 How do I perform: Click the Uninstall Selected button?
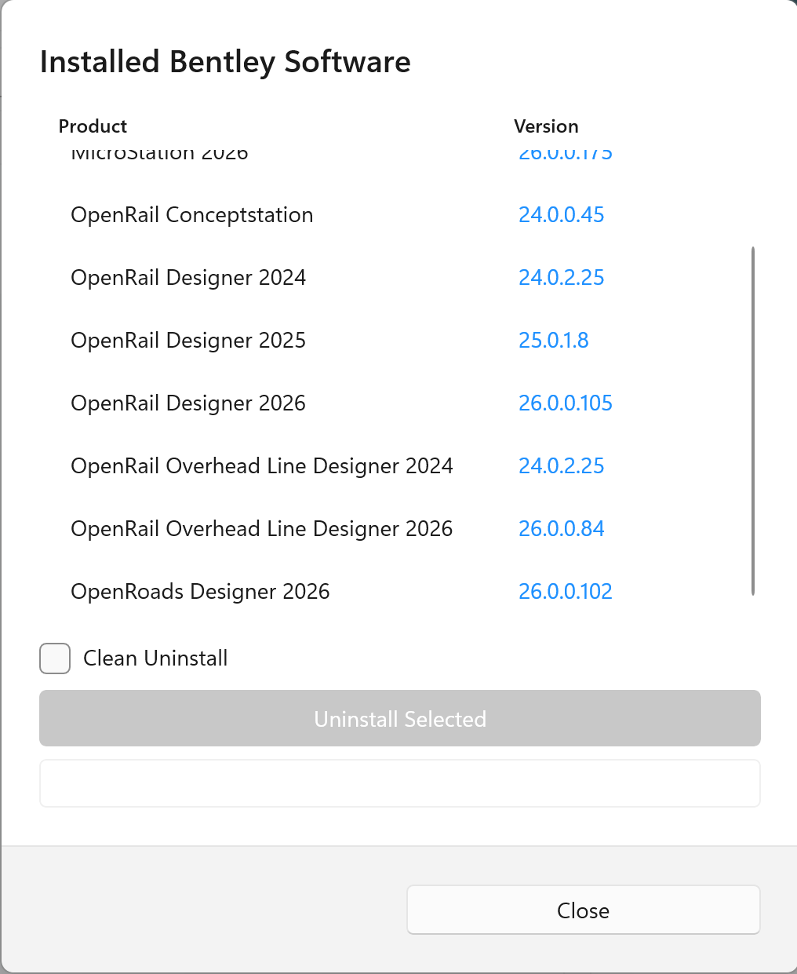(399, 718)
